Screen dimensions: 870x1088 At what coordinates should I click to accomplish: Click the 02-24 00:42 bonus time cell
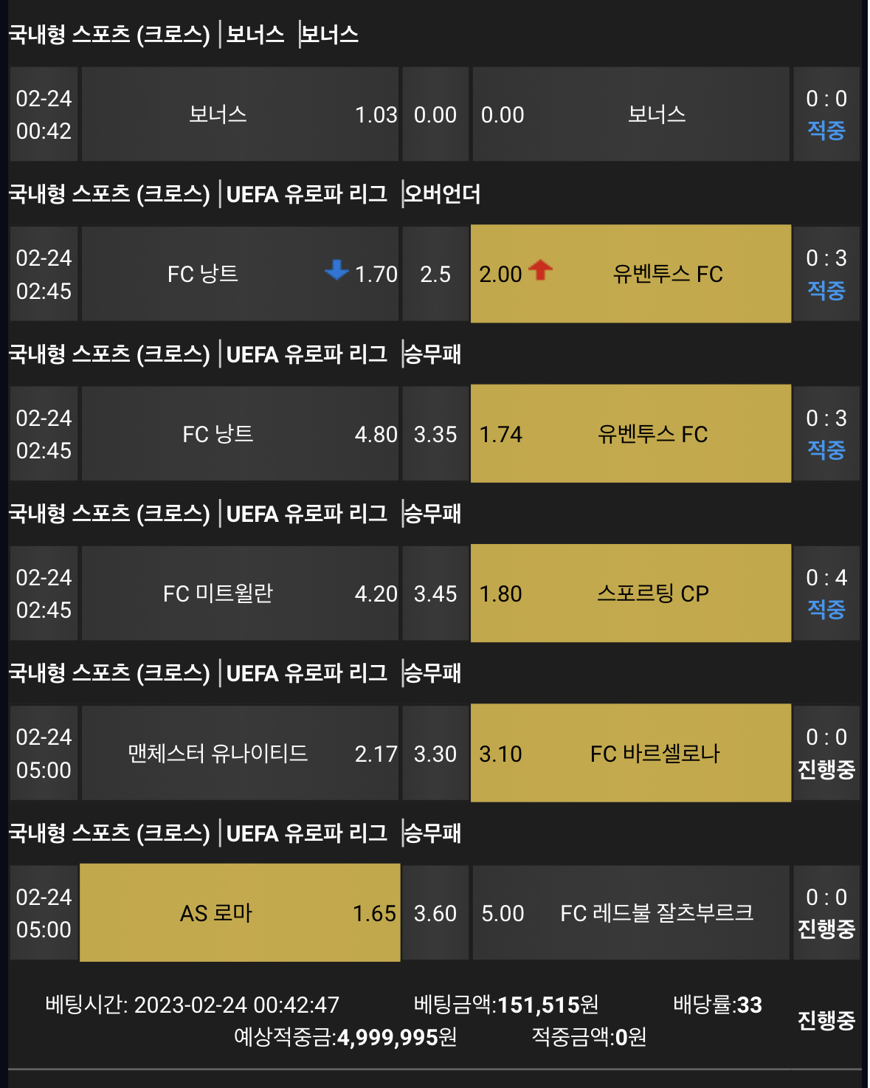point(44,114)
